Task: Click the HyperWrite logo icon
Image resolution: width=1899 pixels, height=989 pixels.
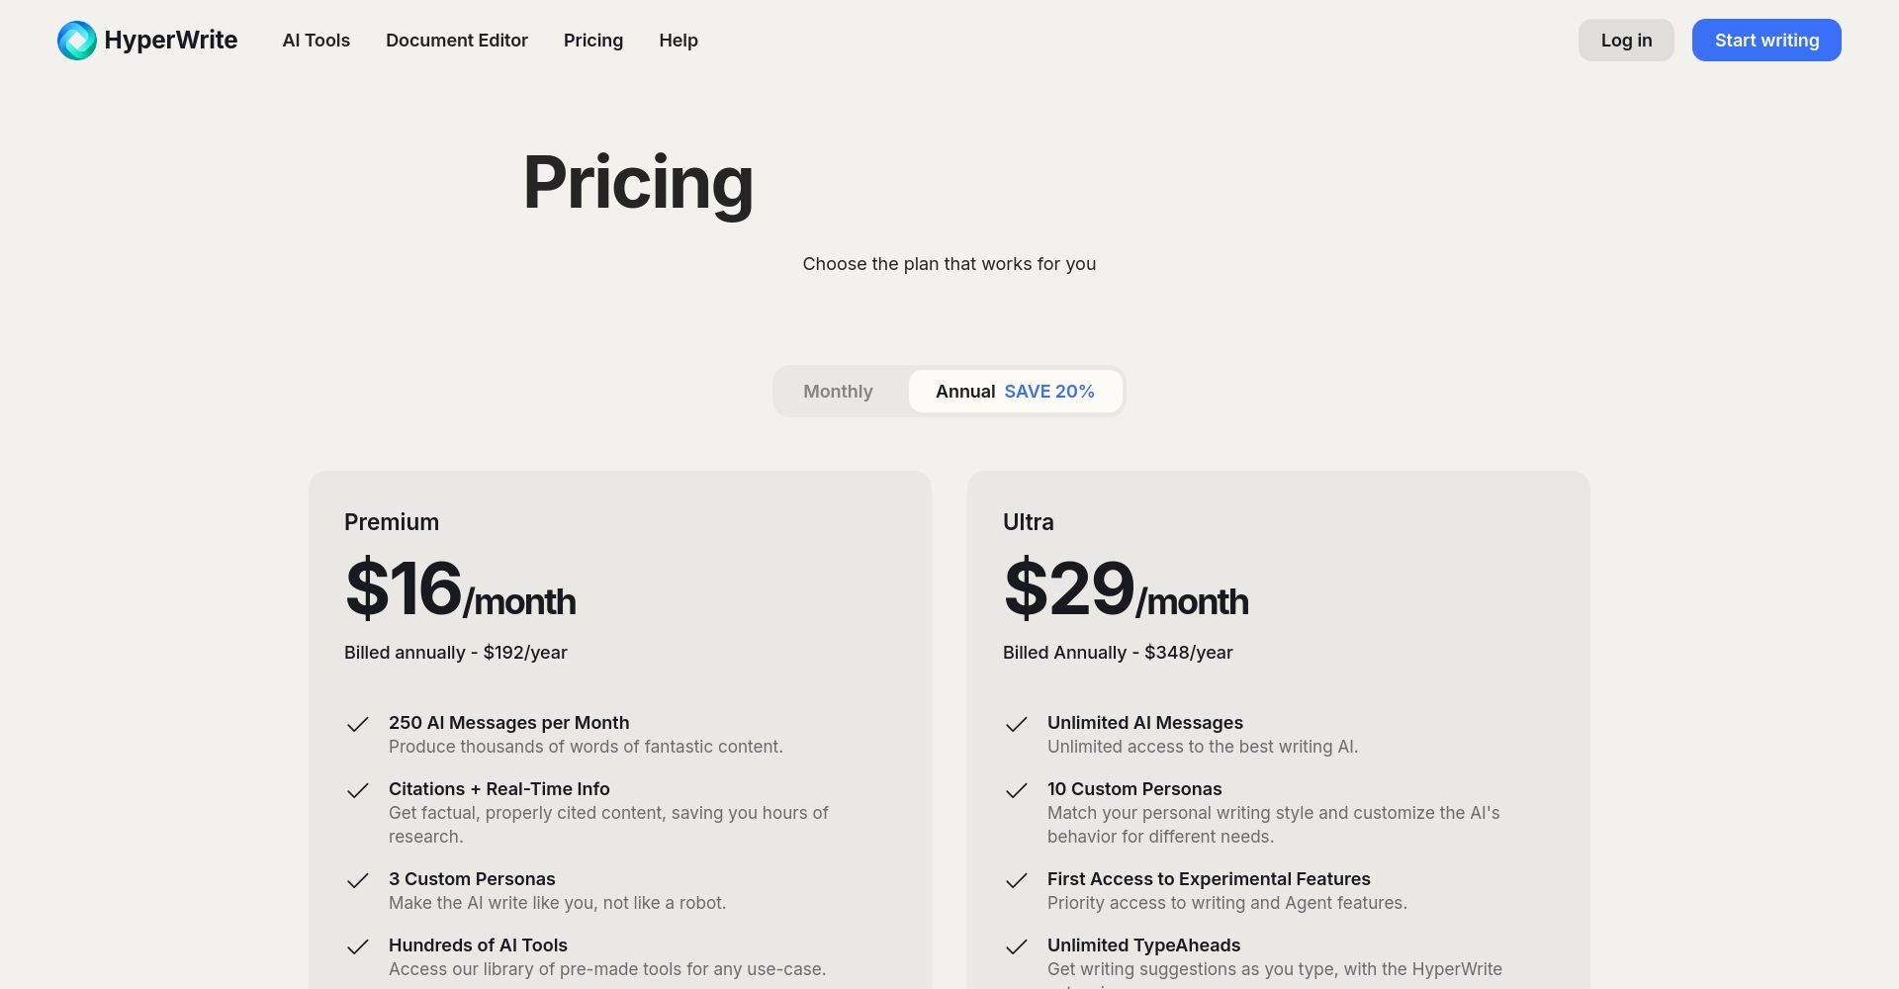Action: pos(77,41)
